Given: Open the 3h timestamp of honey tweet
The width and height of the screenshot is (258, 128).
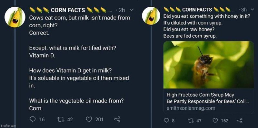Looking at the screenshot, I should coord(244,10).
